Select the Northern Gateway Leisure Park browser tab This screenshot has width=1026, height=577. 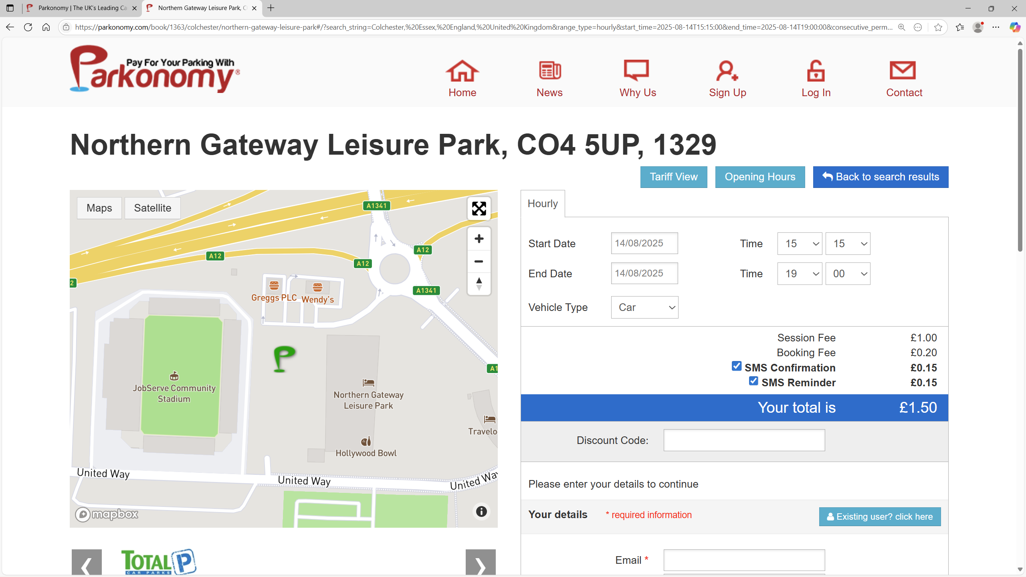202,8
